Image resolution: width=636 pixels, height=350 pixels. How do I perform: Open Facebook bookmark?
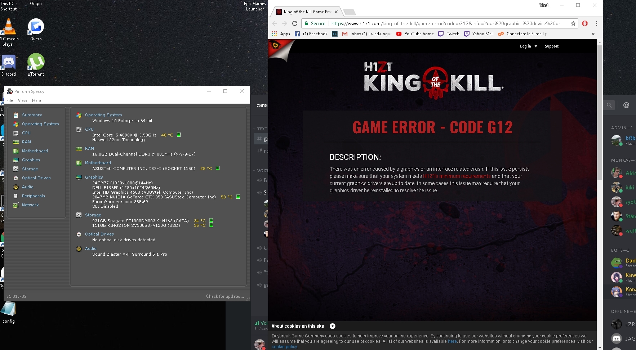tap(311, 34)
